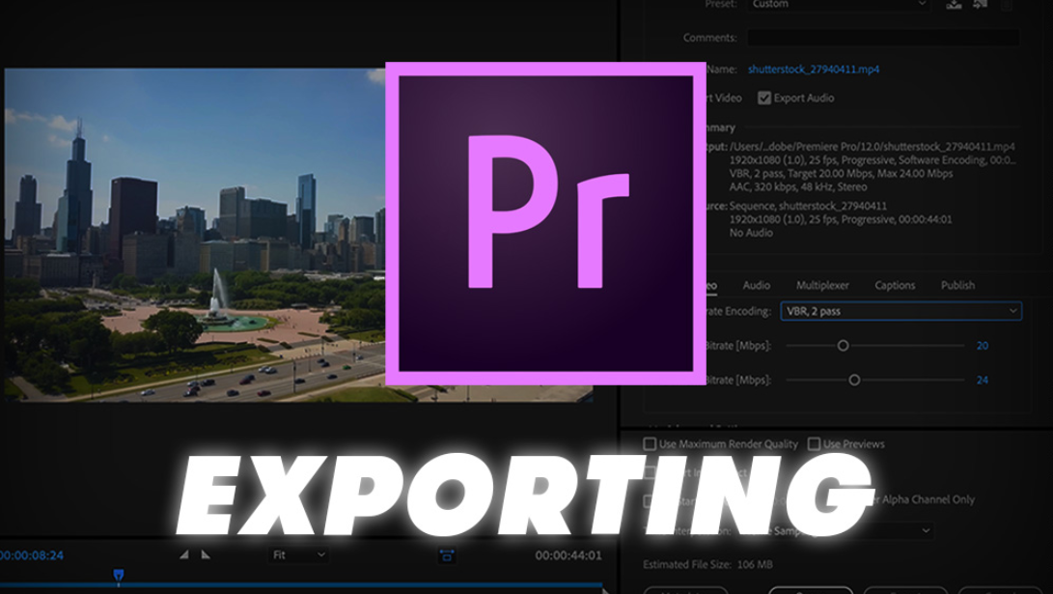Screen dimensions: 1053x594
Task: Click the 'Sequence, shutterstock_27940411' source line
Action: coord(808,207)
